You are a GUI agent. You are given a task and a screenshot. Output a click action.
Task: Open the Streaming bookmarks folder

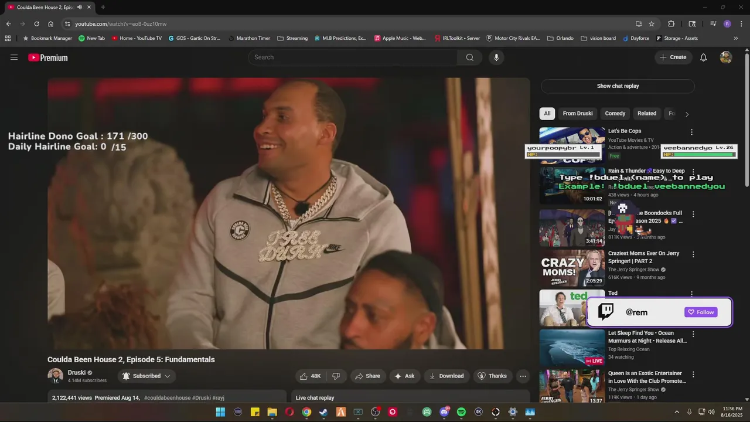coord(292,38)
